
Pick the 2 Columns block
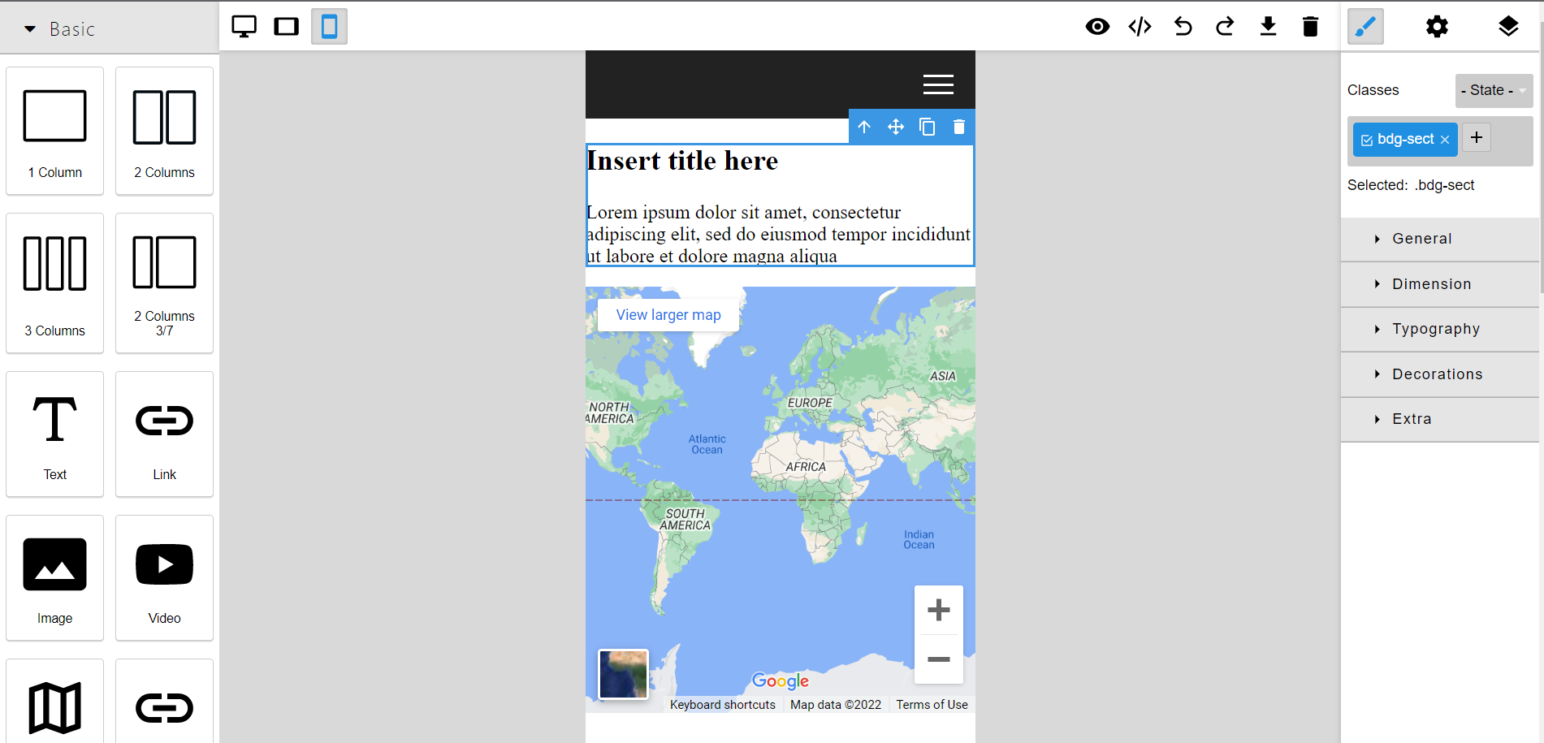pyautogui.click(x=164, y=131)
